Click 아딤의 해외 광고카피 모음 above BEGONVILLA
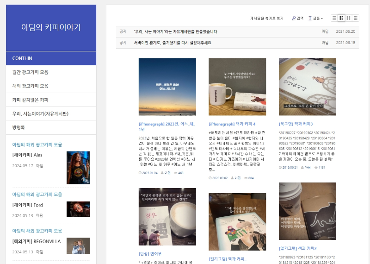This screenshot has height=264, width=370. 37,231
